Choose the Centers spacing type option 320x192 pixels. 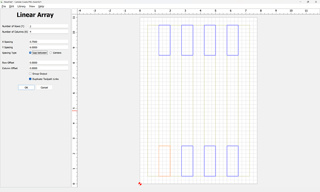coord(51,53)
